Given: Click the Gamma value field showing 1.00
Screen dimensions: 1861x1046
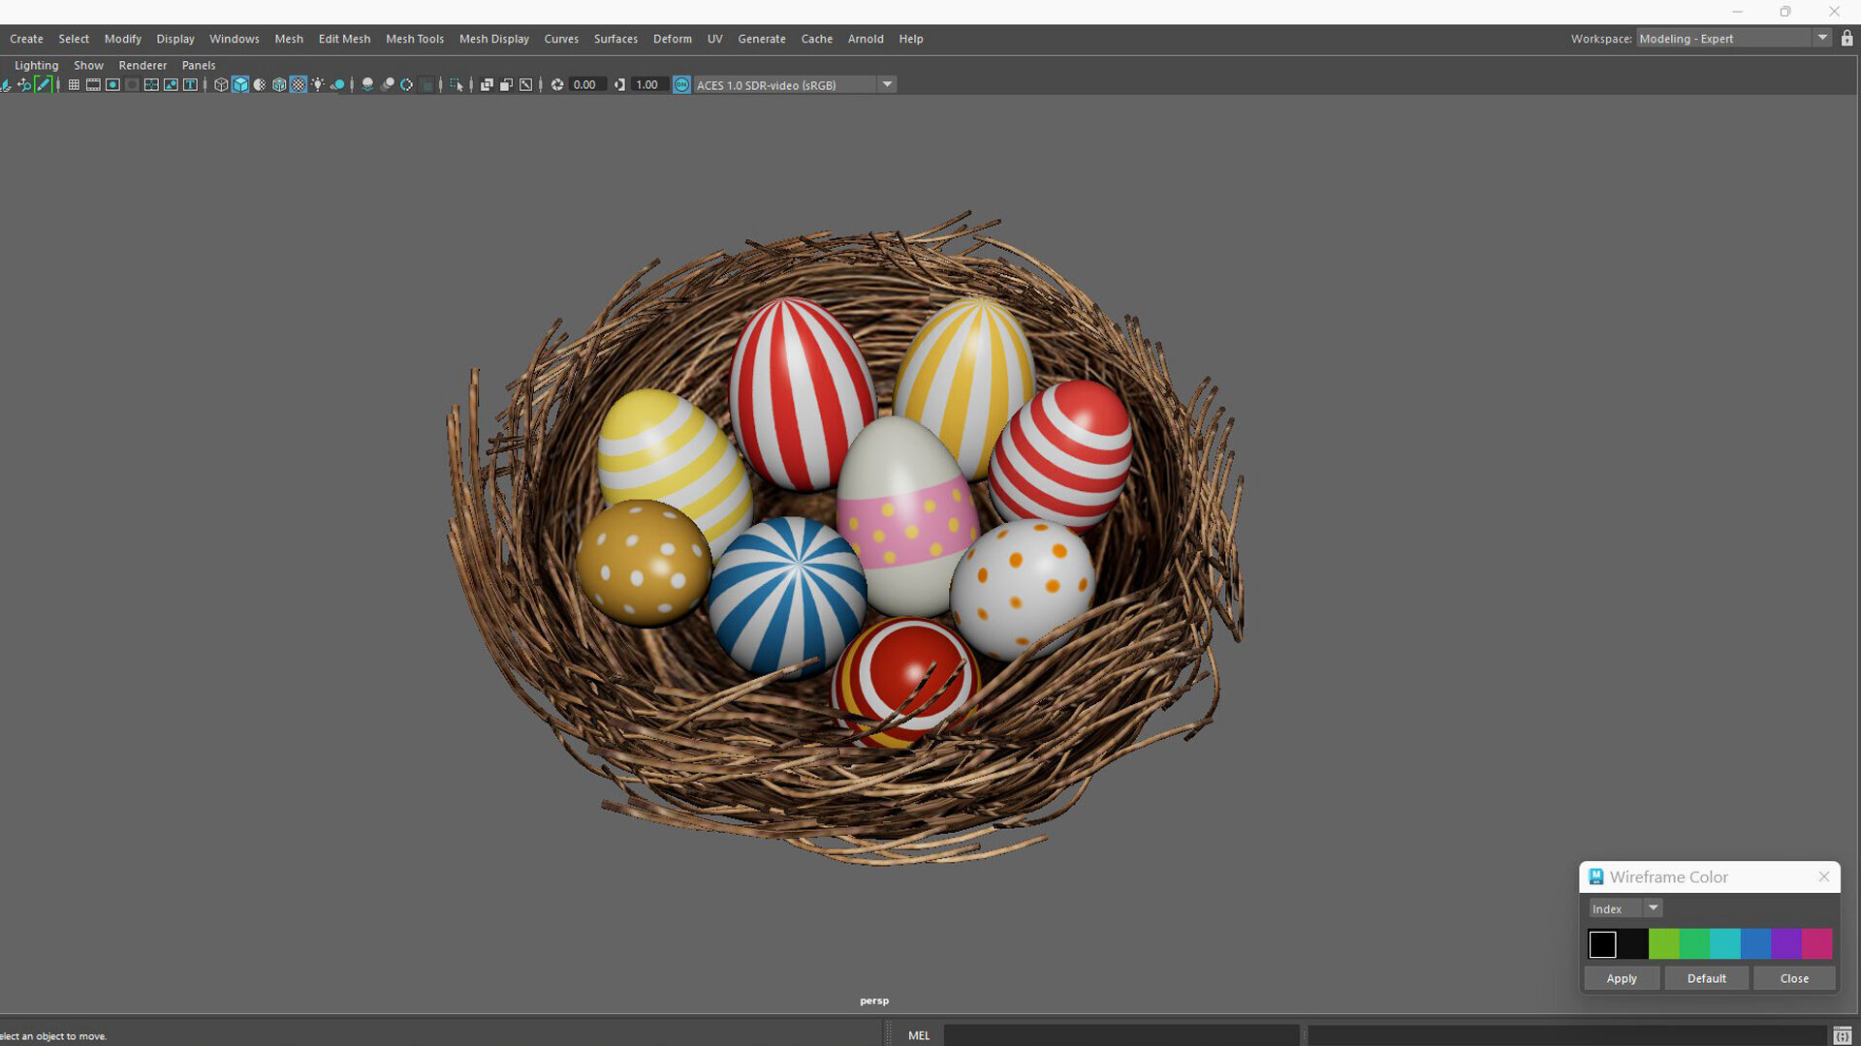Looking at the screenshot, I should point(649,84).
